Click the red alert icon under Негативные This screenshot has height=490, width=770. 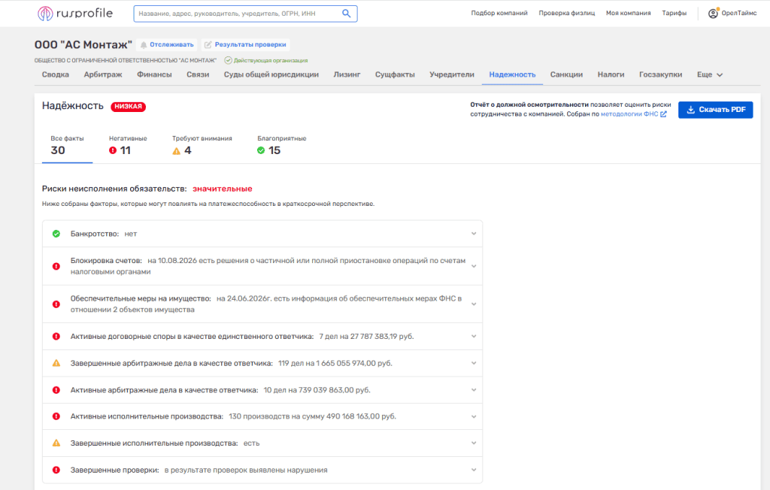113,150
